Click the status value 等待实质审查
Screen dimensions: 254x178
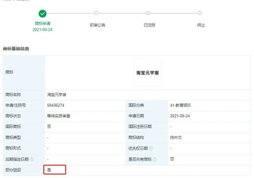59,116
